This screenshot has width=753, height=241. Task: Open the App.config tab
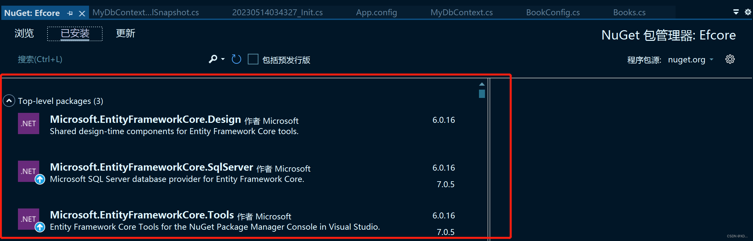[376, 13]
